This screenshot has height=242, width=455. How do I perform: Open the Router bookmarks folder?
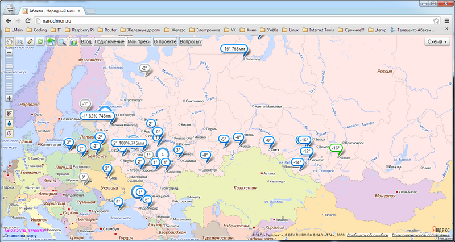[107, 30]
